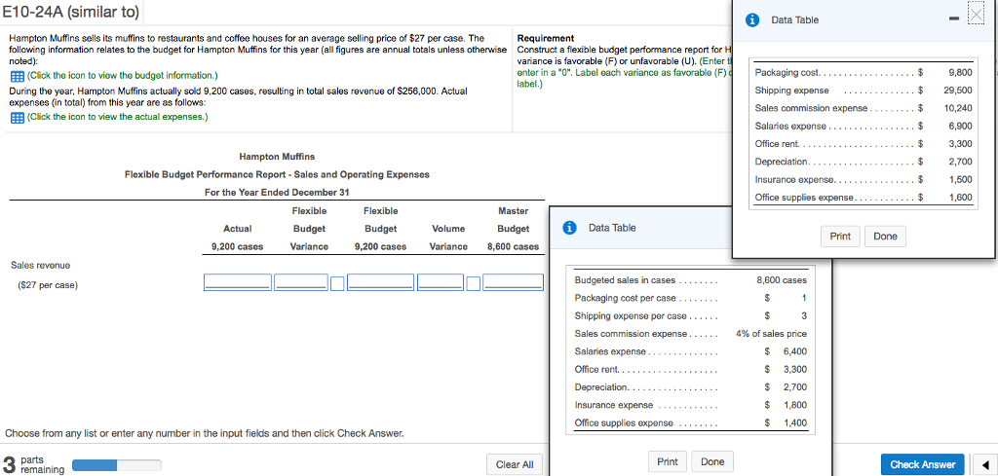This screenshot has height=476, width=998.
Task: Click the Check Answer button
Action: (922, 464)
